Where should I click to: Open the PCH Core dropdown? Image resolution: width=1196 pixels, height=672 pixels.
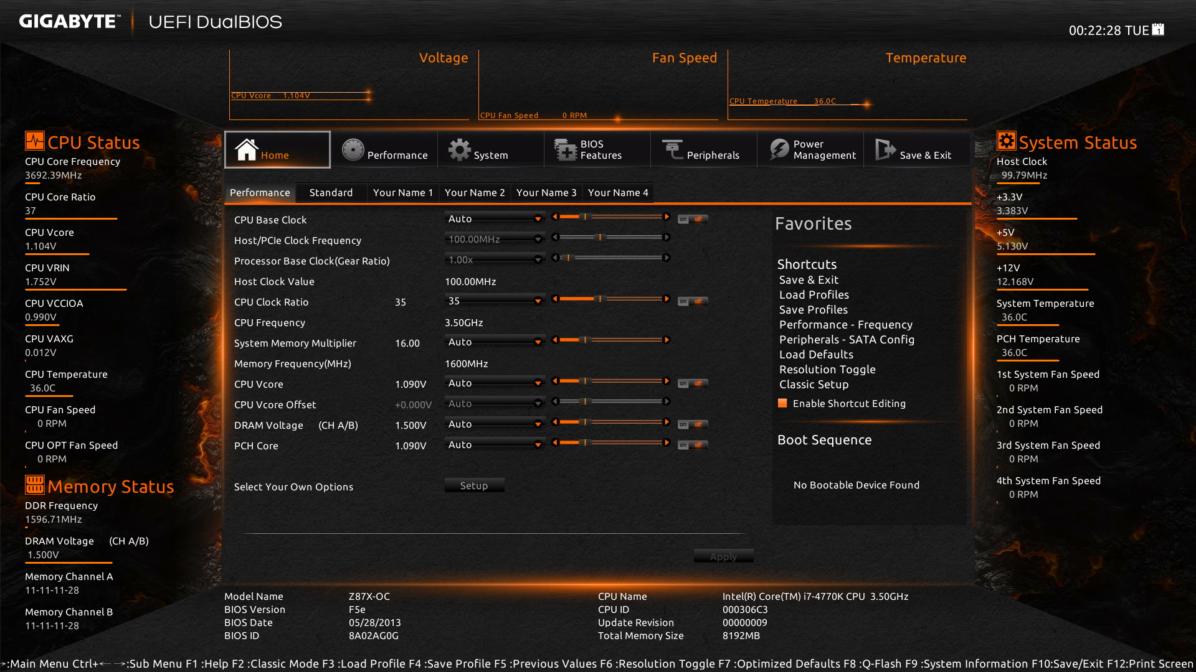point(495,444)
